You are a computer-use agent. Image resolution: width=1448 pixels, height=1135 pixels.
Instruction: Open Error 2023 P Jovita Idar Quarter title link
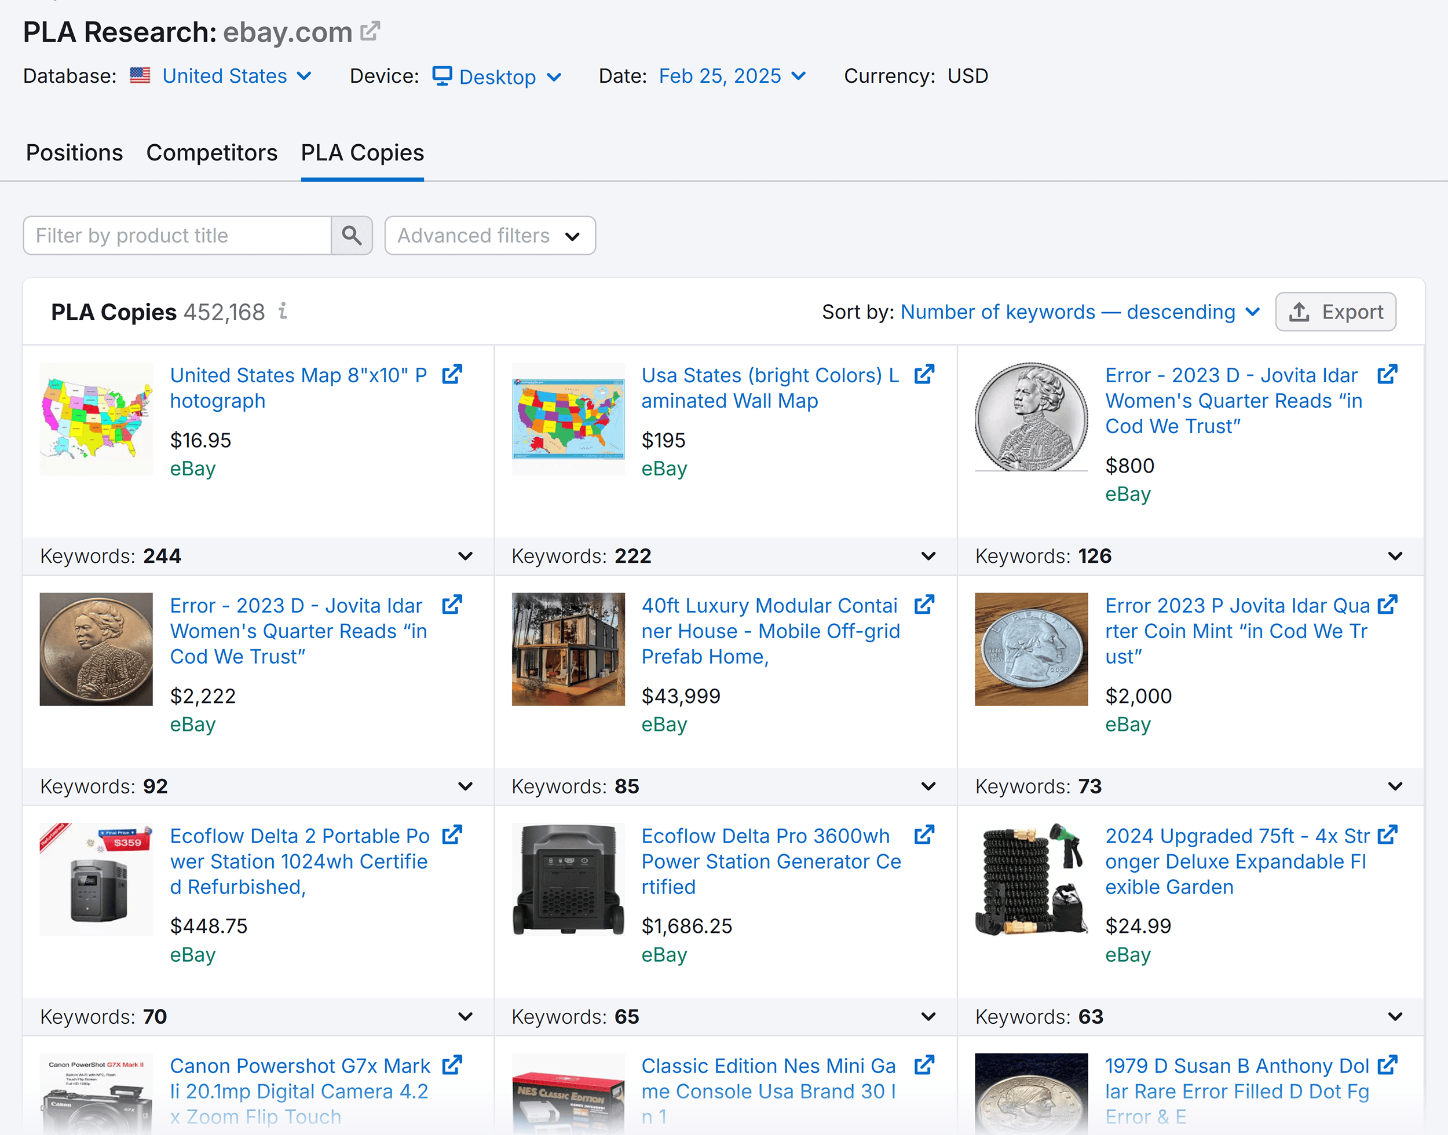(1237, 631)
